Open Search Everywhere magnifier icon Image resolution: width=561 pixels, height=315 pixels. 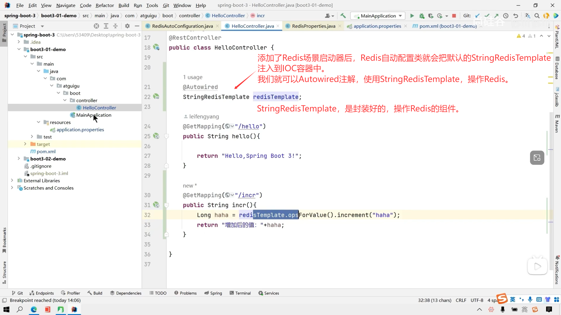point(537,16)
